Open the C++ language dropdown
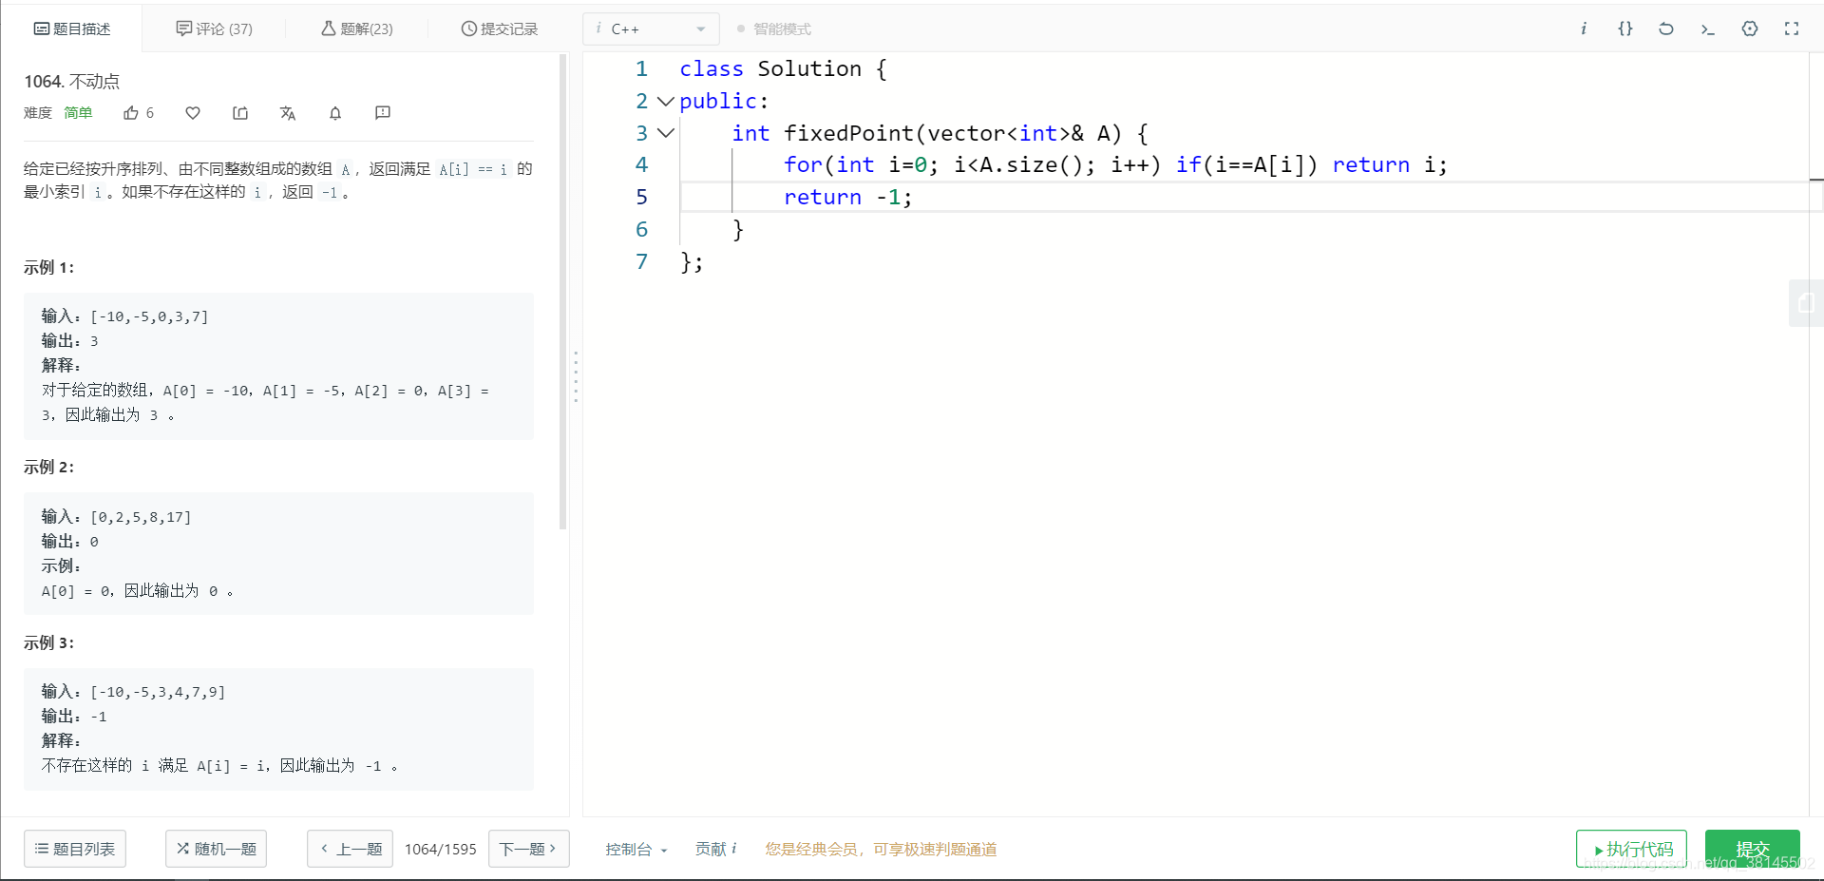Image resolution: width=1824 pixels, height=881 pixels. (x=651, y=29)
